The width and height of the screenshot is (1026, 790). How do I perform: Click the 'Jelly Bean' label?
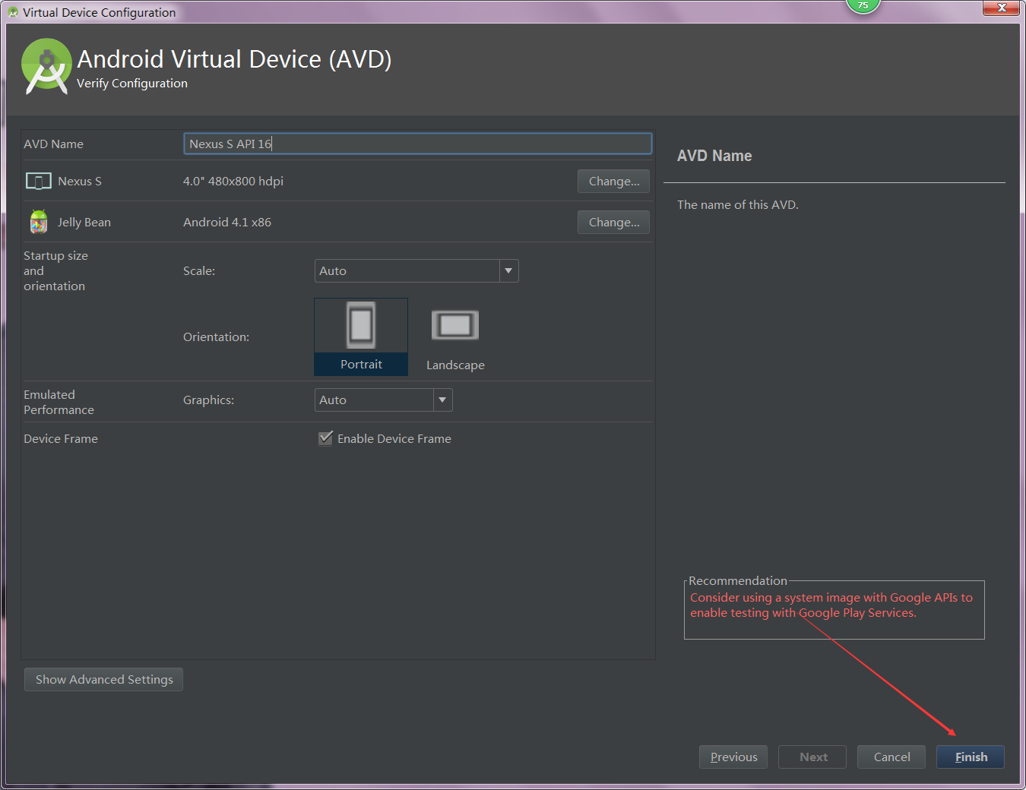tap(84, 222)
